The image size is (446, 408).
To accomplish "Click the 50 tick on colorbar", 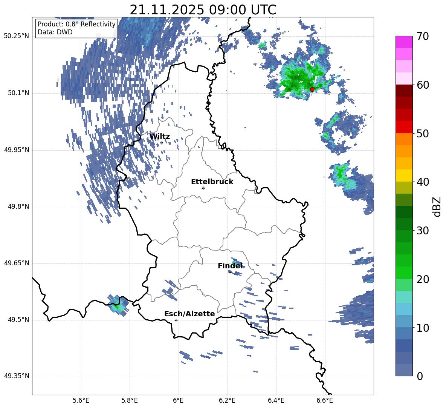I will [422, 133].
